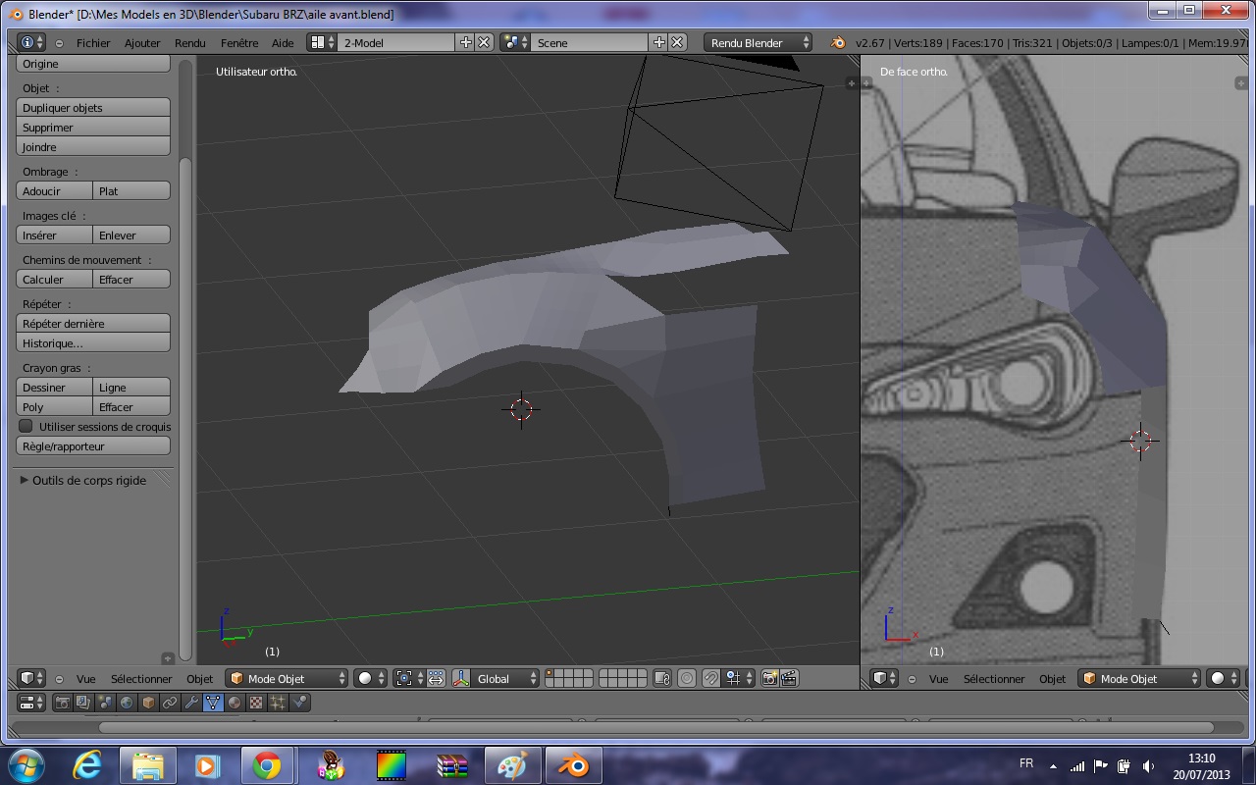1256x785 pixels.
Task: Open the snap element type selector
Action: 739,678
